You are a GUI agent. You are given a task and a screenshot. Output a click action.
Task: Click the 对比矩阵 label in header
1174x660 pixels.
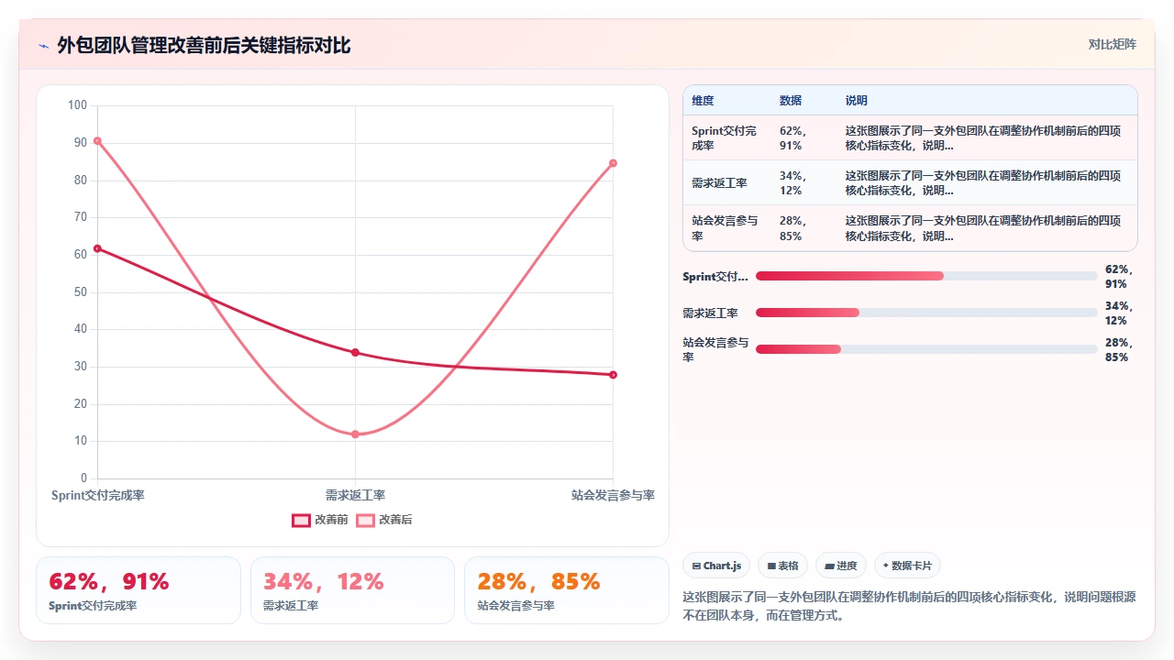1112,44
